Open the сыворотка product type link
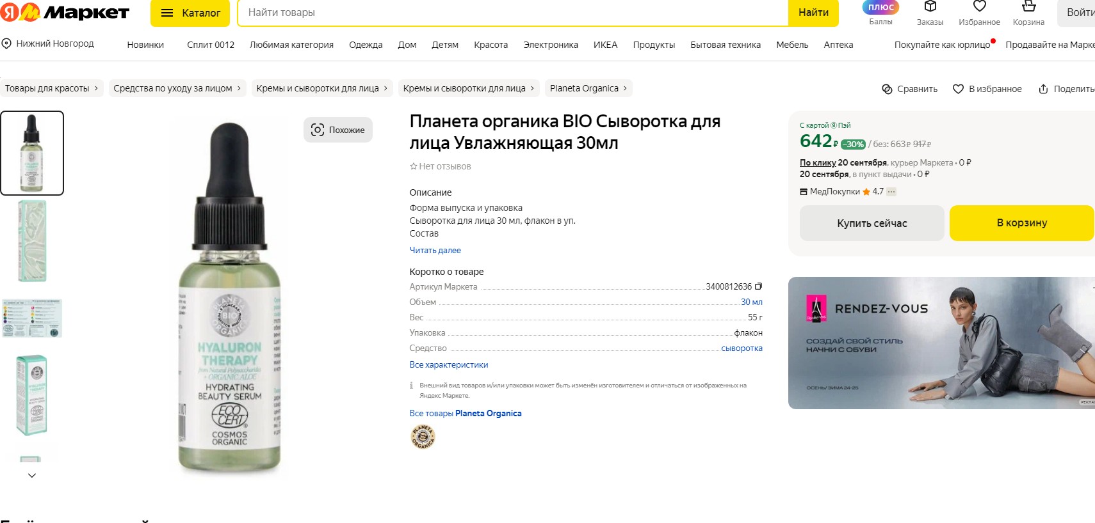This screenshot has width=1095, height=523. click(742, 348)
